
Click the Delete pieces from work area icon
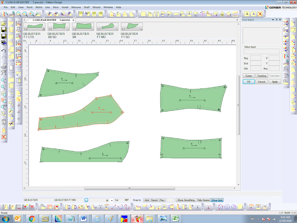[3, 130]
